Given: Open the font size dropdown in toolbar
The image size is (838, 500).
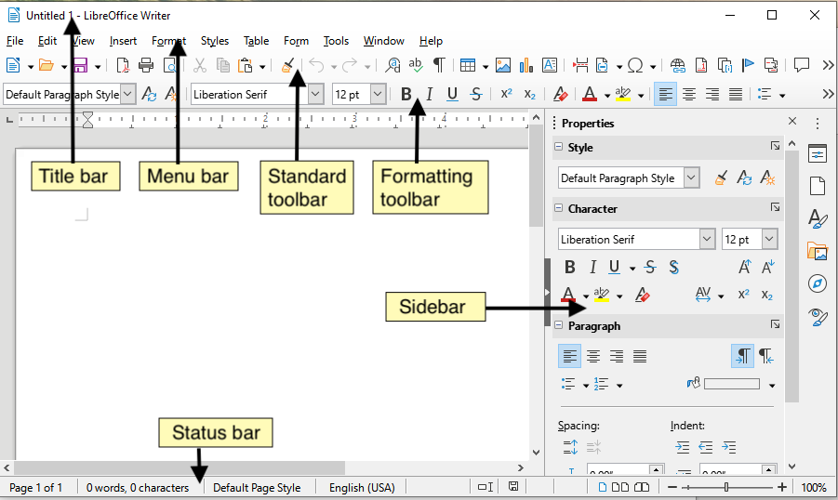Looking at the screenshot, I should point(378,94).
